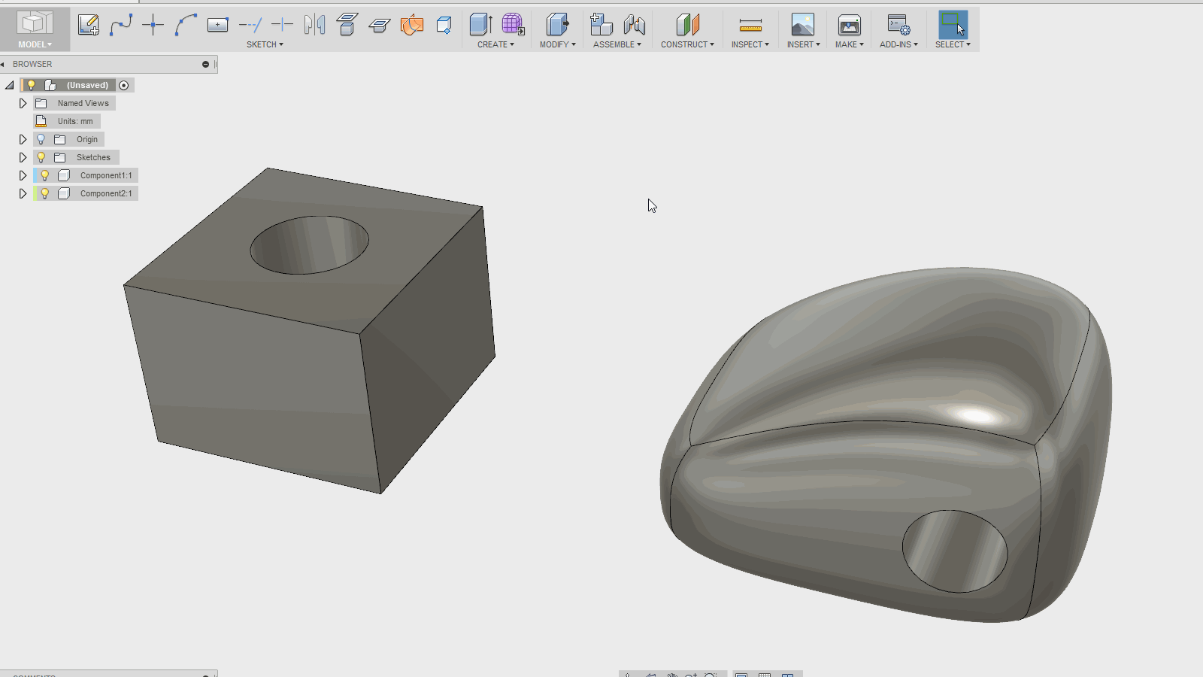Open the MODEL workspace switcher cube icon

[x=35, y=23]
